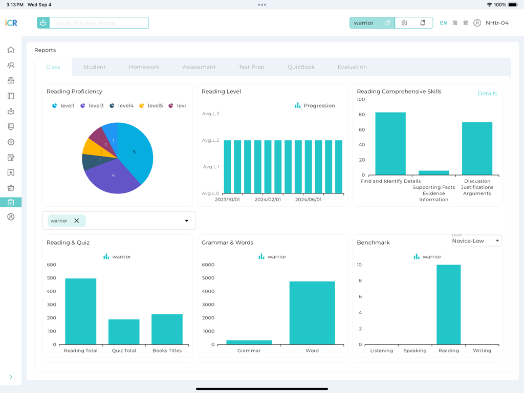Image resolution: width=524 pixels, height=393 pixels.
Task: Click the Book Title/Key Words search field
Action: [100, 23]
